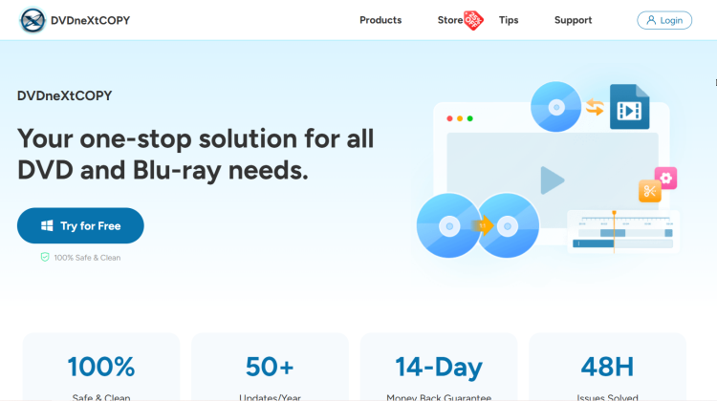Open the Store menu item
This screenshot has height=401, width=717.
(450, 20)
